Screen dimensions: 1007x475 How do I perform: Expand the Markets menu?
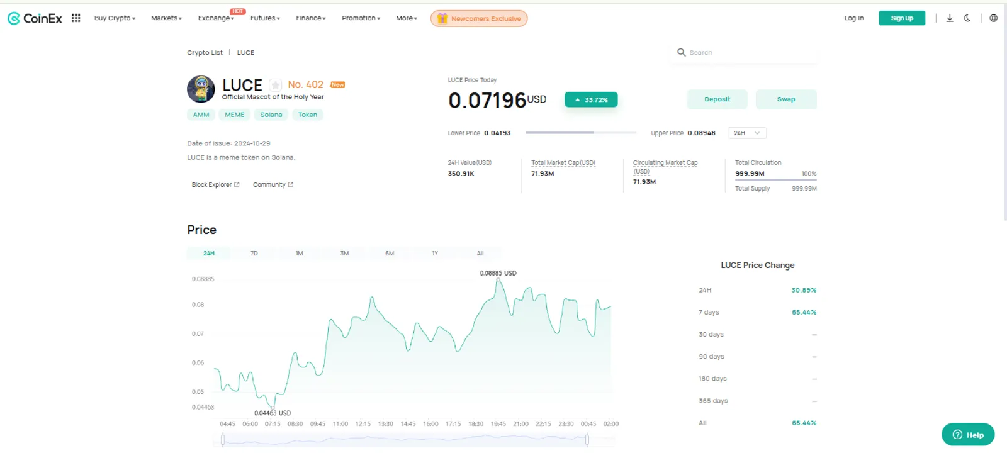click(166, 18)
